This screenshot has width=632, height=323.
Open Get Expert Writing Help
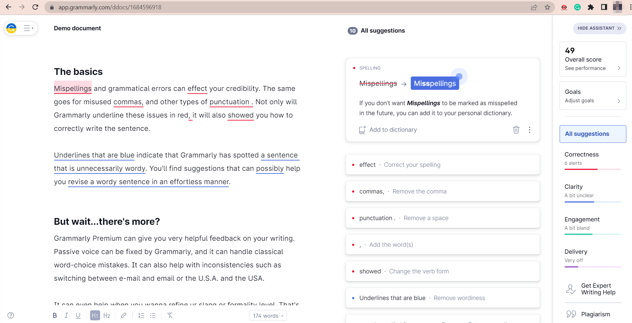pyautogui.click(x=593, y=289)
